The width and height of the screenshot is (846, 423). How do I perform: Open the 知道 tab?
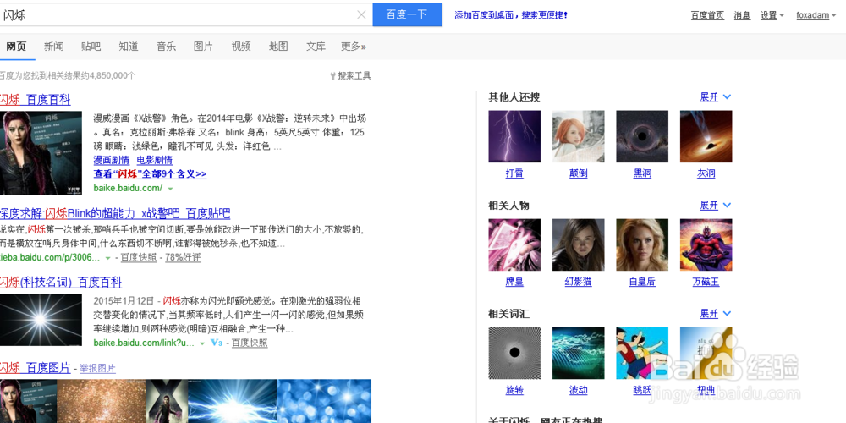click(x=129, y=47)
